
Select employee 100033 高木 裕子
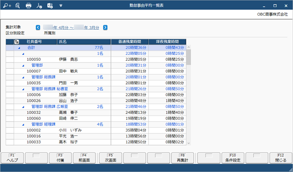(96, 142)
